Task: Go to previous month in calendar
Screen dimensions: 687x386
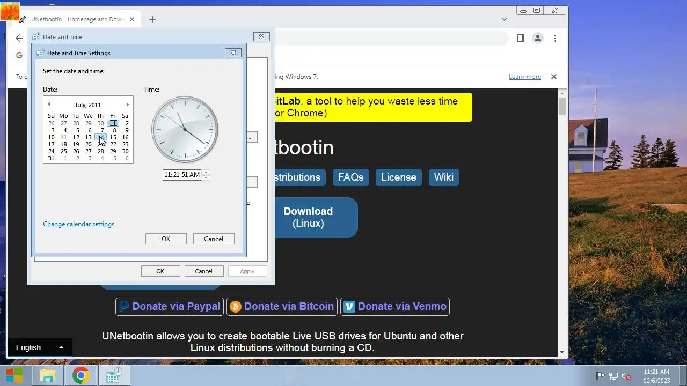Action: pos(49,105)
